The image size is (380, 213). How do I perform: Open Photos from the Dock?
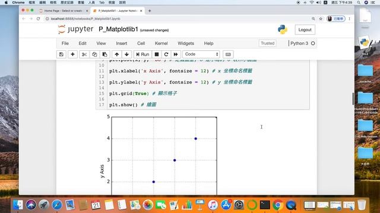[148, 205]
